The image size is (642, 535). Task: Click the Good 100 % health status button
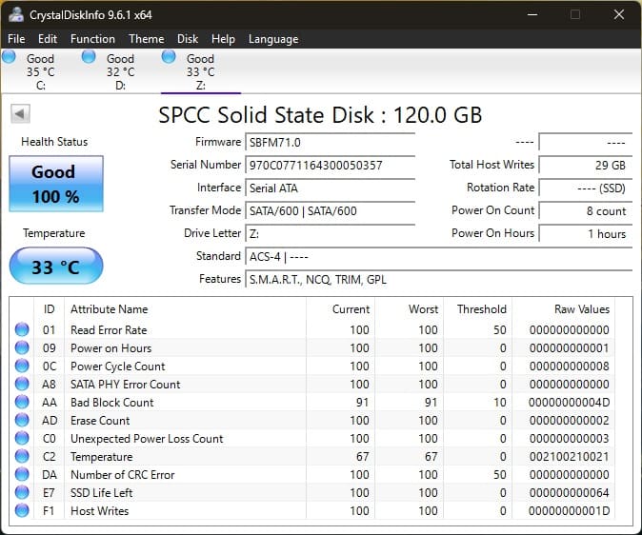point(56,184)
